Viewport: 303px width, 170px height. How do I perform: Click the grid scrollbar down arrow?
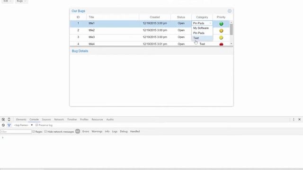232,44
